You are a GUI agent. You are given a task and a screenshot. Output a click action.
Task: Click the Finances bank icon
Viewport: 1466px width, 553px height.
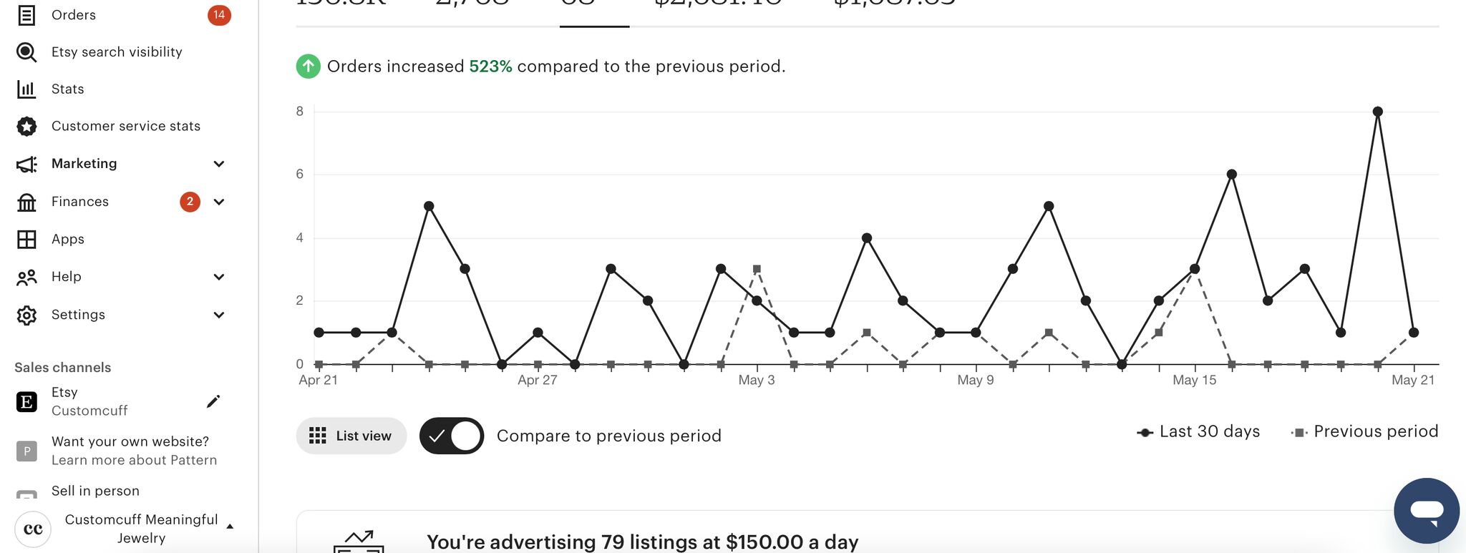coord(26,202)
